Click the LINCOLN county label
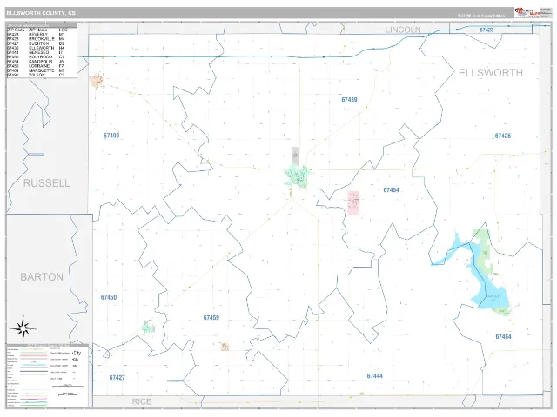The height and width of the screenshot is (417, 557). (x=403, y=30)
